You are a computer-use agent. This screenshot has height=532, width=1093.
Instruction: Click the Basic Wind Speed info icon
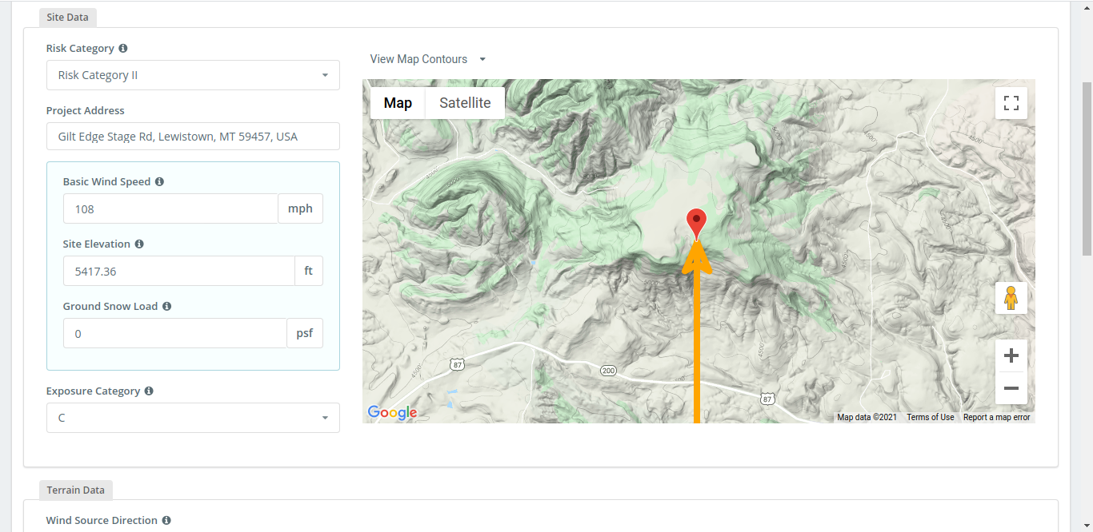click(x=159, y=181)
